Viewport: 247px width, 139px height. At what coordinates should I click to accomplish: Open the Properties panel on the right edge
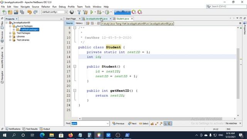pos(245,28)
